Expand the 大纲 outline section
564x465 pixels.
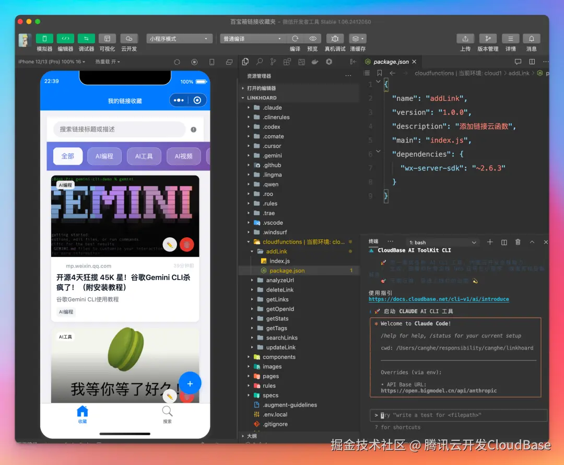click(299, 436)
